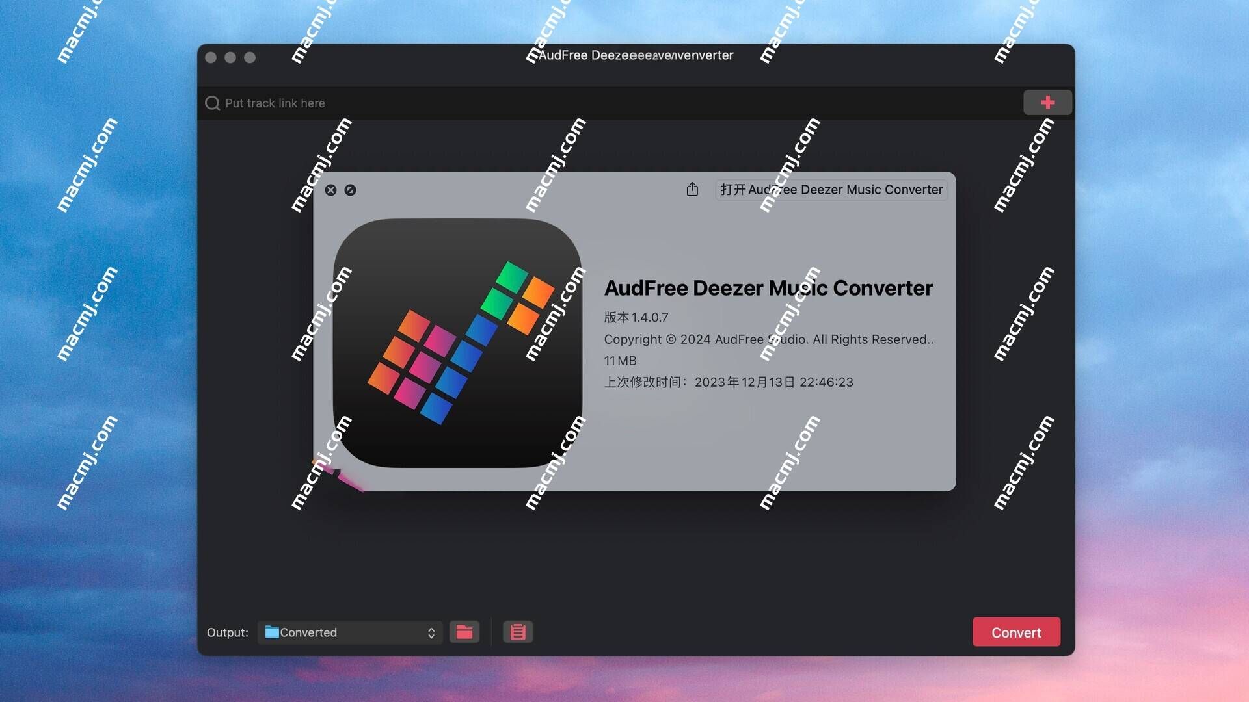The image size is (1249, 702).
Task: Click the 'AudFree Deezer Music Converter' heading
Action: coord(768,288)
